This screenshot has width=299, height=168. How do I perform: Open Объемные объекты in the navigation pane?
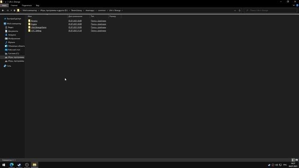[x=16, y=46]
